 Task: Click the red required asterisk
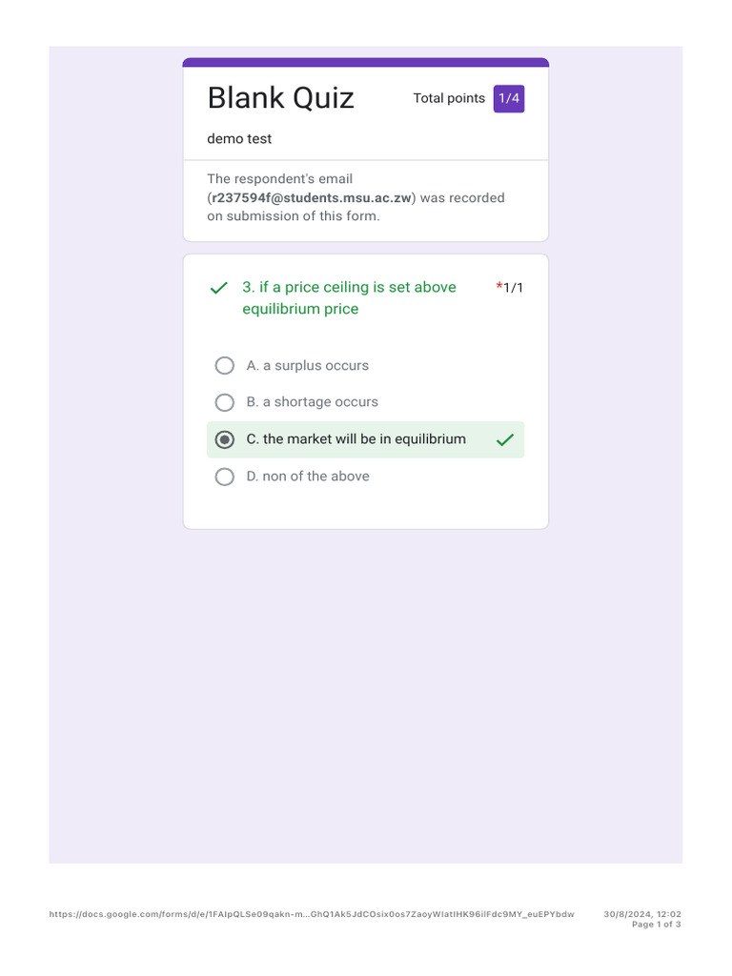499,287
